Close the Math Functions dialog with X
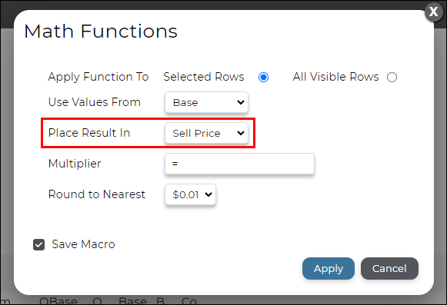This screenshot has height=305, width=447. point(433,12)
